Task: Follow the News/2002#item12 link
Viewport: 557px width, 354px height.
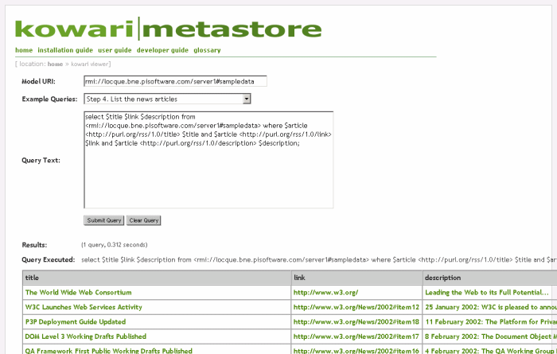Action: [356, 307]
